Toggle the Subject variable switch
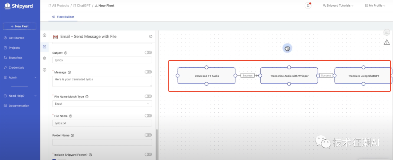 click(x=148, y=53)
